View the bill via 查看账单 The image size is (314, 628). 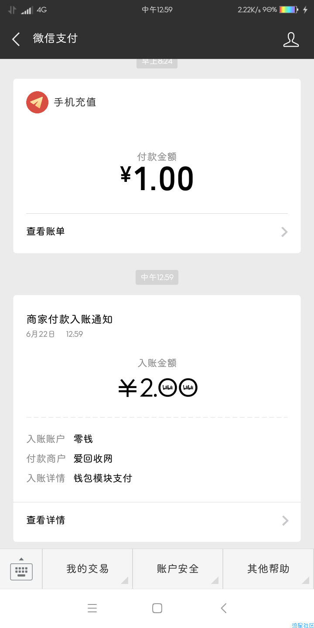tap(46, 232)
